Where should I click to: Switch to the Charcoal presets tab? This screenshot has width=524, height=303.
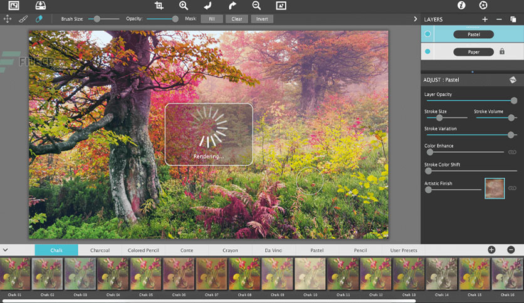100,250
